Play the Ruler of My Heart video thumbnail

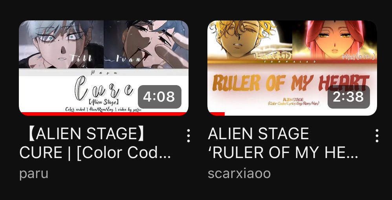pyautogui.click(x=292, y=68)
